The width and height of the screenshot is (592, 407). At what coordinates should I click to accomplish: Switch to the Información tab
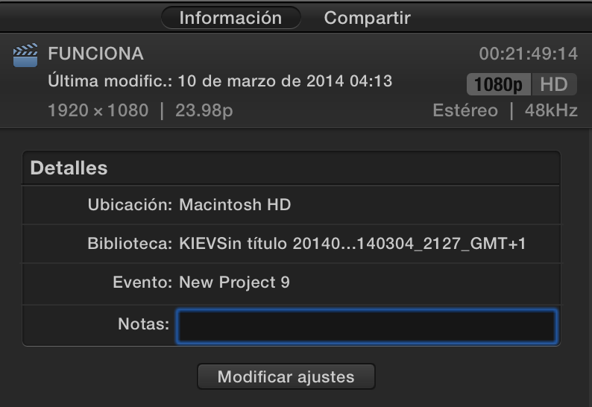tap(230, 18)
